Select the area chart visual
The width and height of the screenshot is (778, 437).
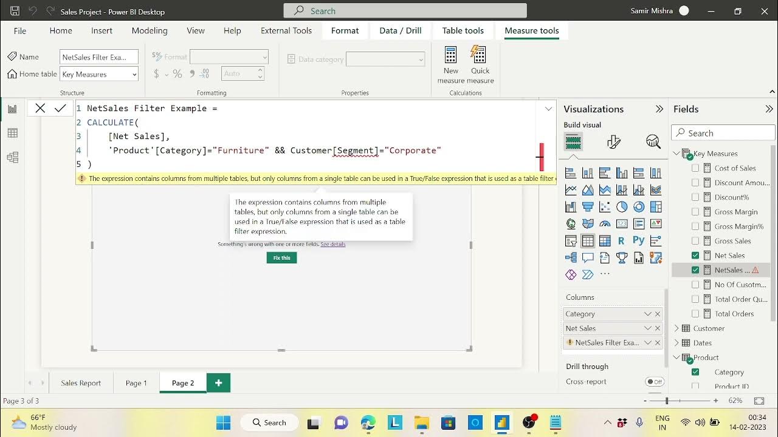[x=588, y=190]
